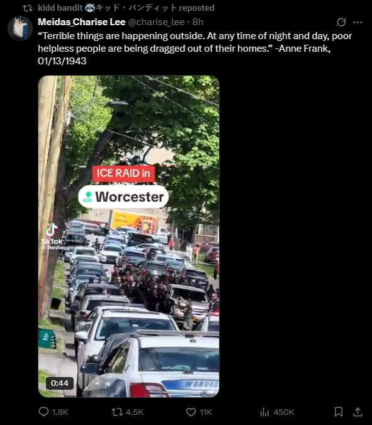The width and height of the screenshot is (372, 425).
Task: Click the 11K likes count
Action: (206, 412)
